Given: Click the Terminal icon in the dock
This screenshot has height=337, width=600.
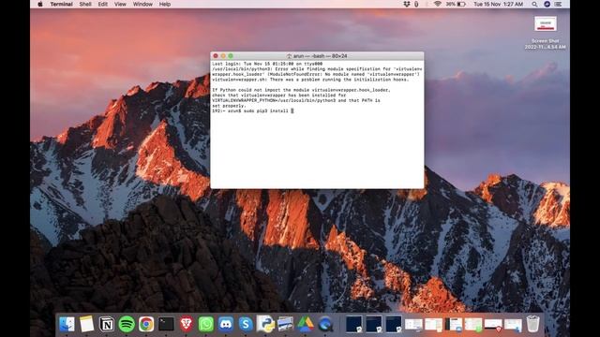Looking at the screenshot, I should [166, 324].
